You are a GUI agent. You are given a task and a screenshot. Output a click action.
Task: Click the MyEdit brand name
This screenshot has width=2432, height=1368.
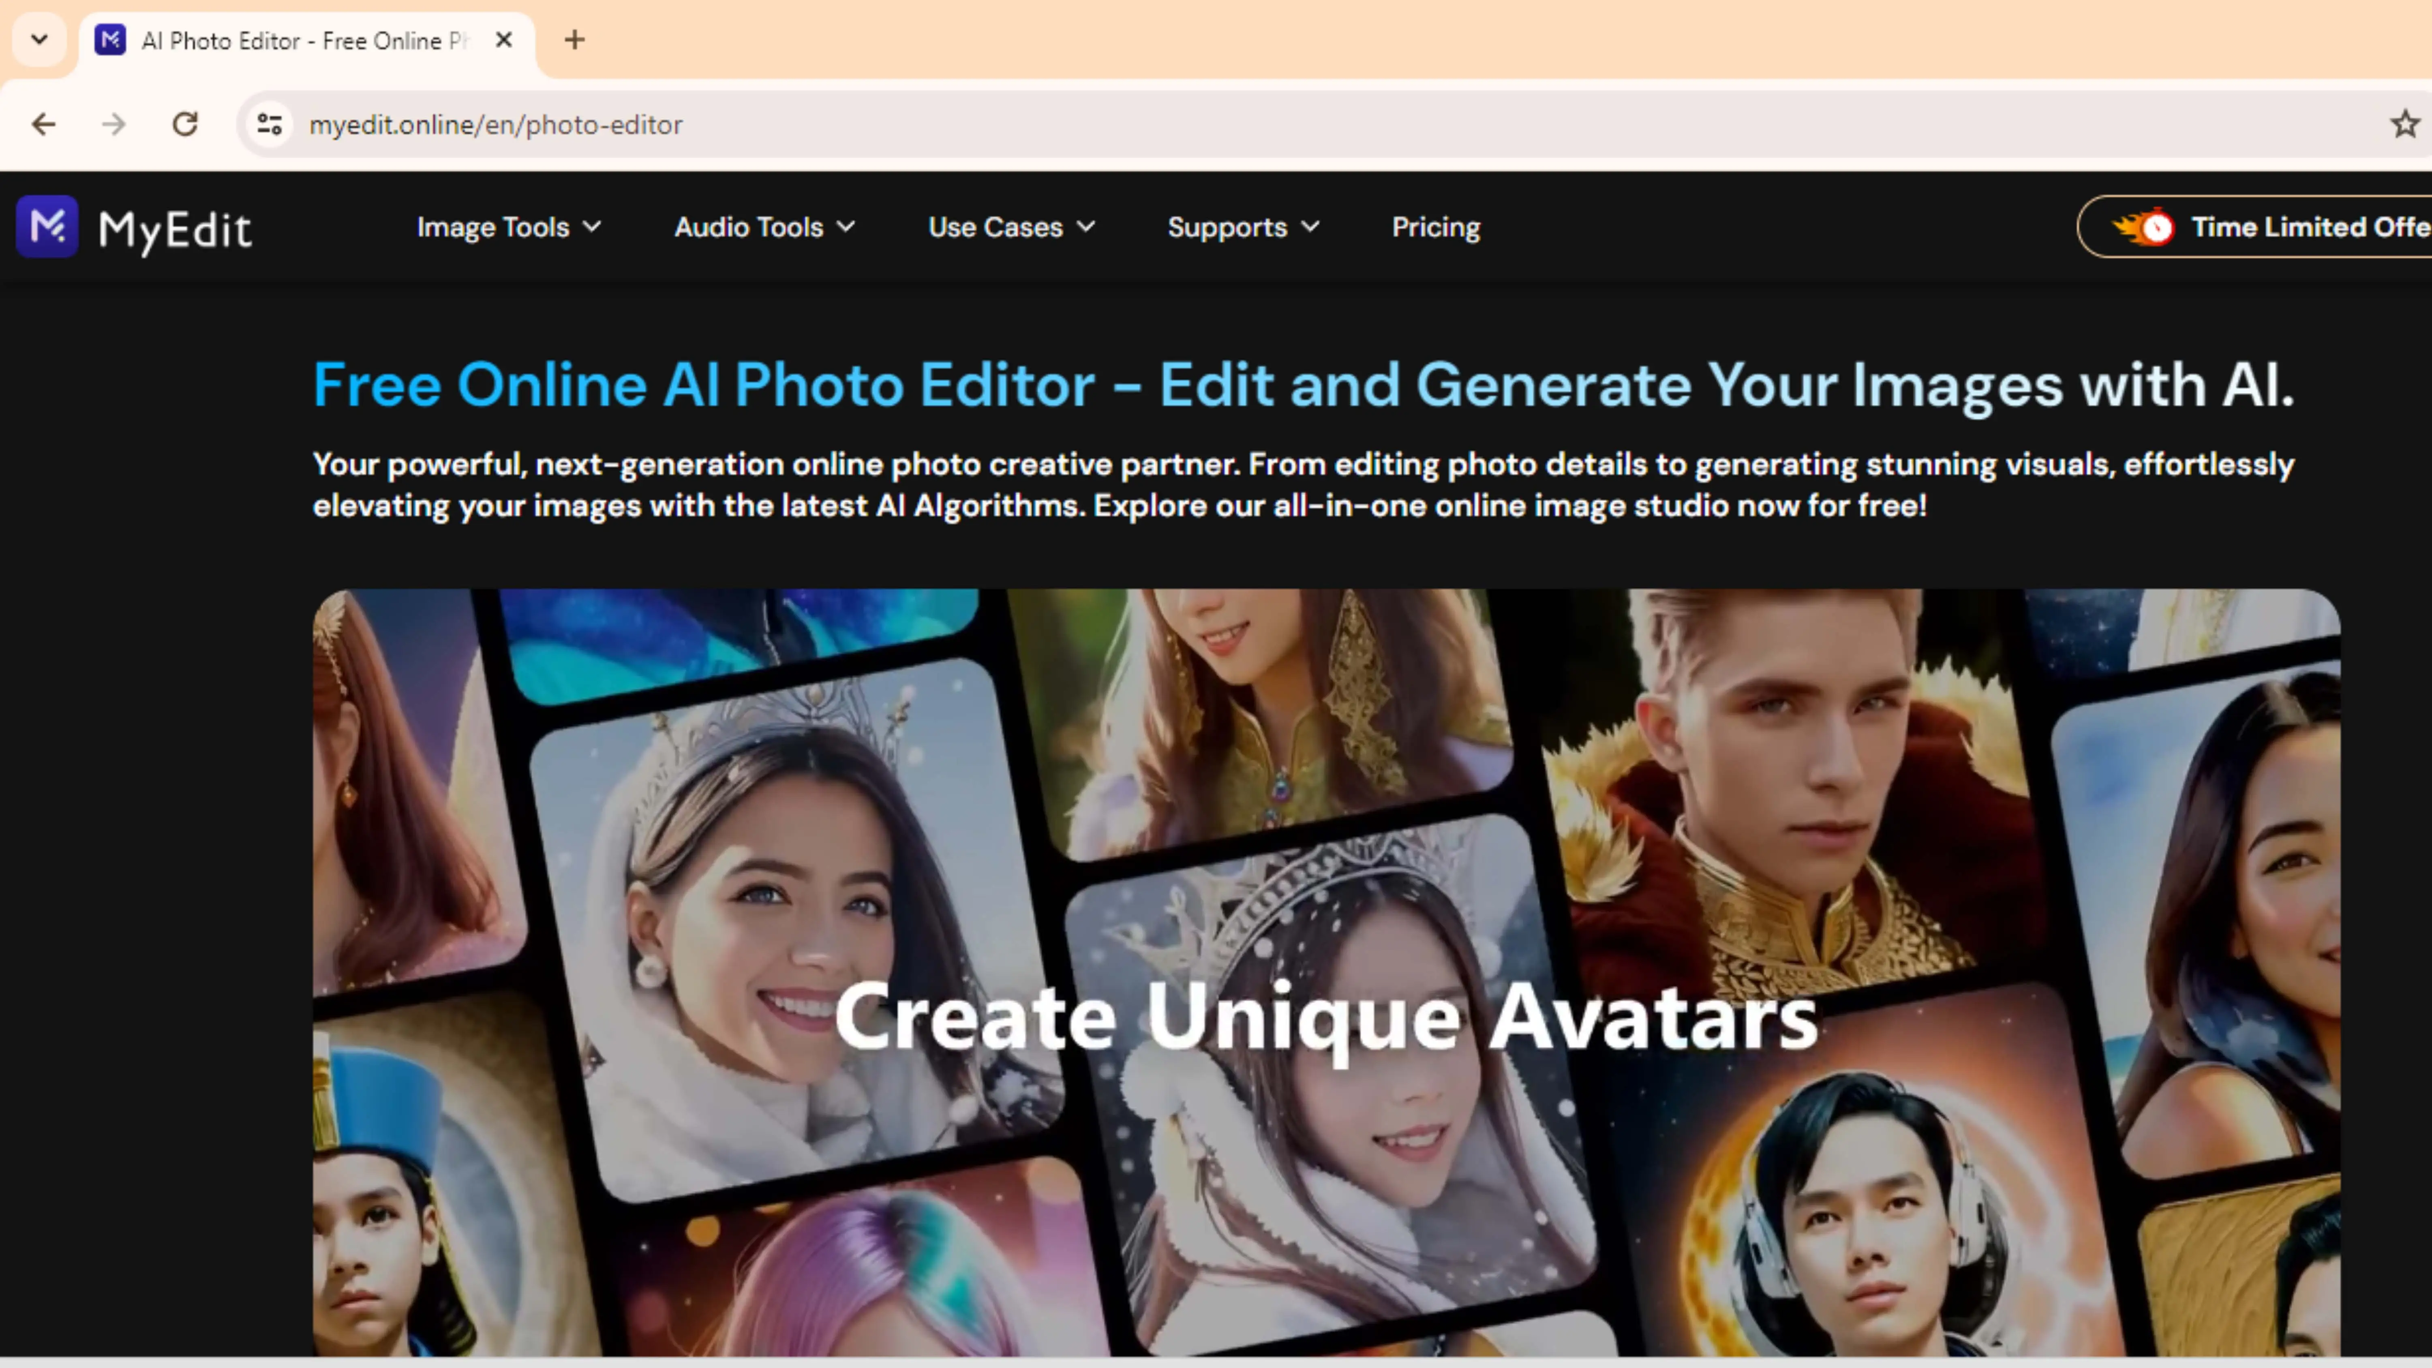click(x=176, y=230)
